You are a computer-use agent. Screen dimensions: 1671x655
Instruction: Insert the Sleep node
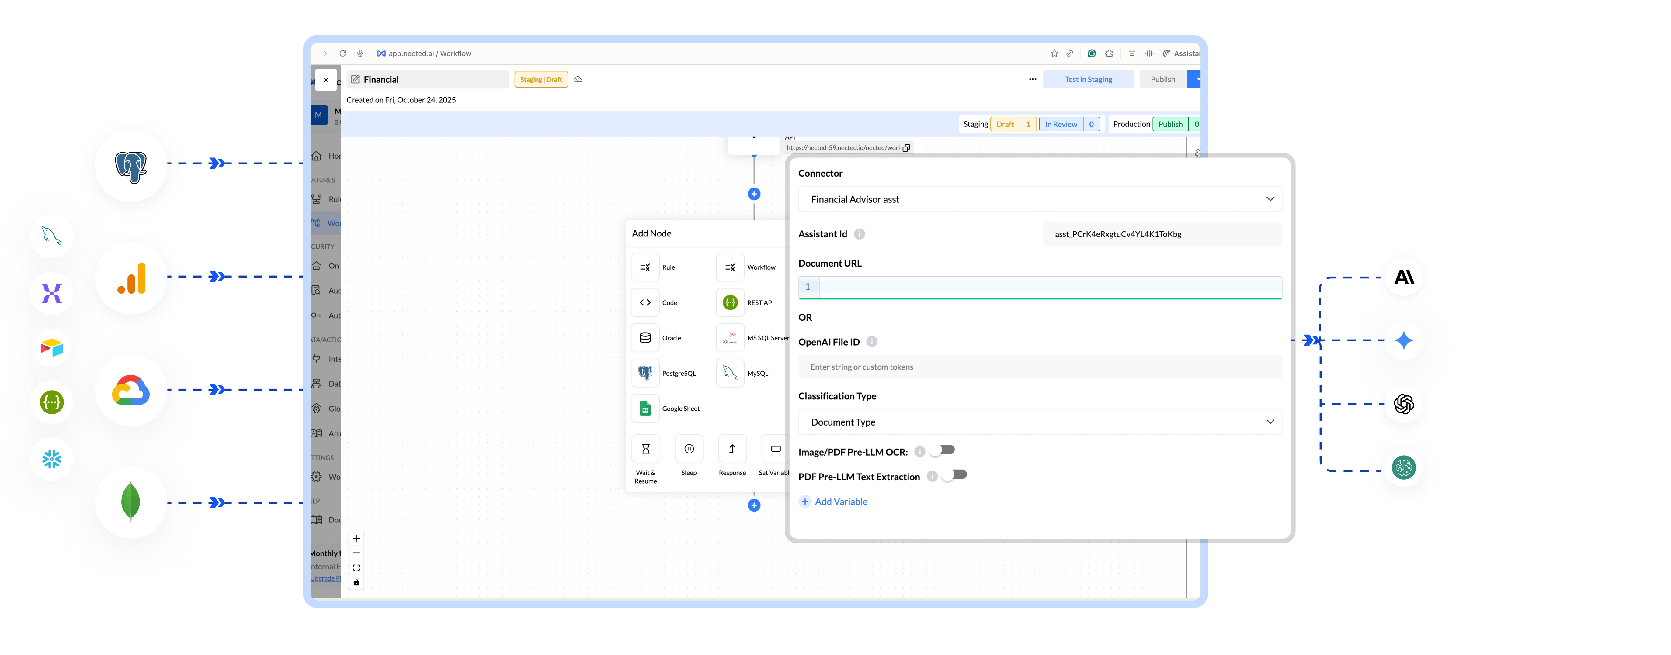pos(689,449)
